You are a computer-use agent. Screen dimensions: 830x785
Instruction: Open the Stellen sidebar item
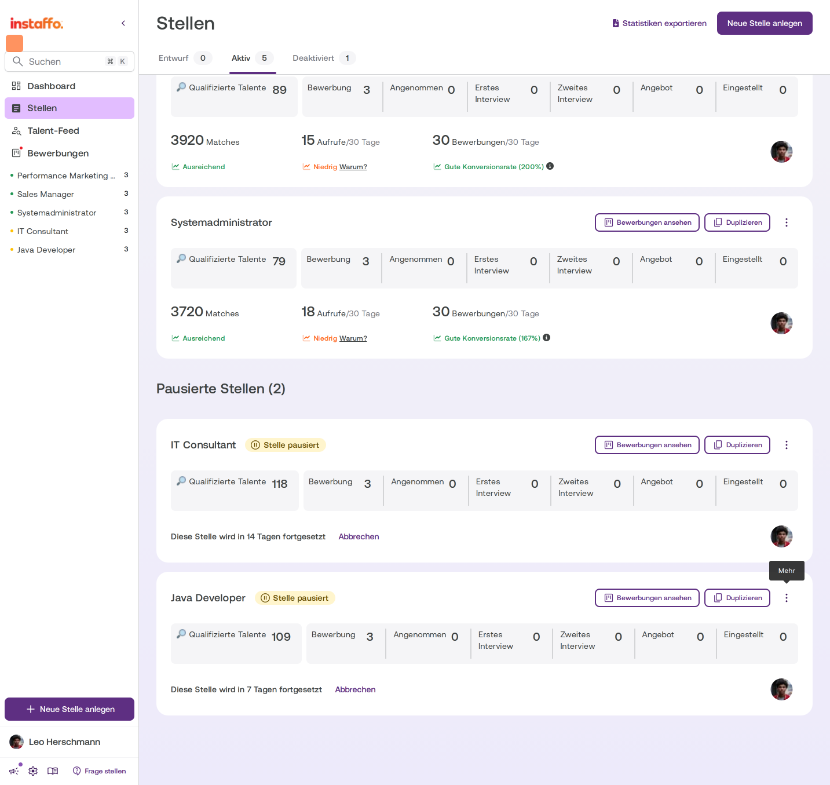pos(70,108)
